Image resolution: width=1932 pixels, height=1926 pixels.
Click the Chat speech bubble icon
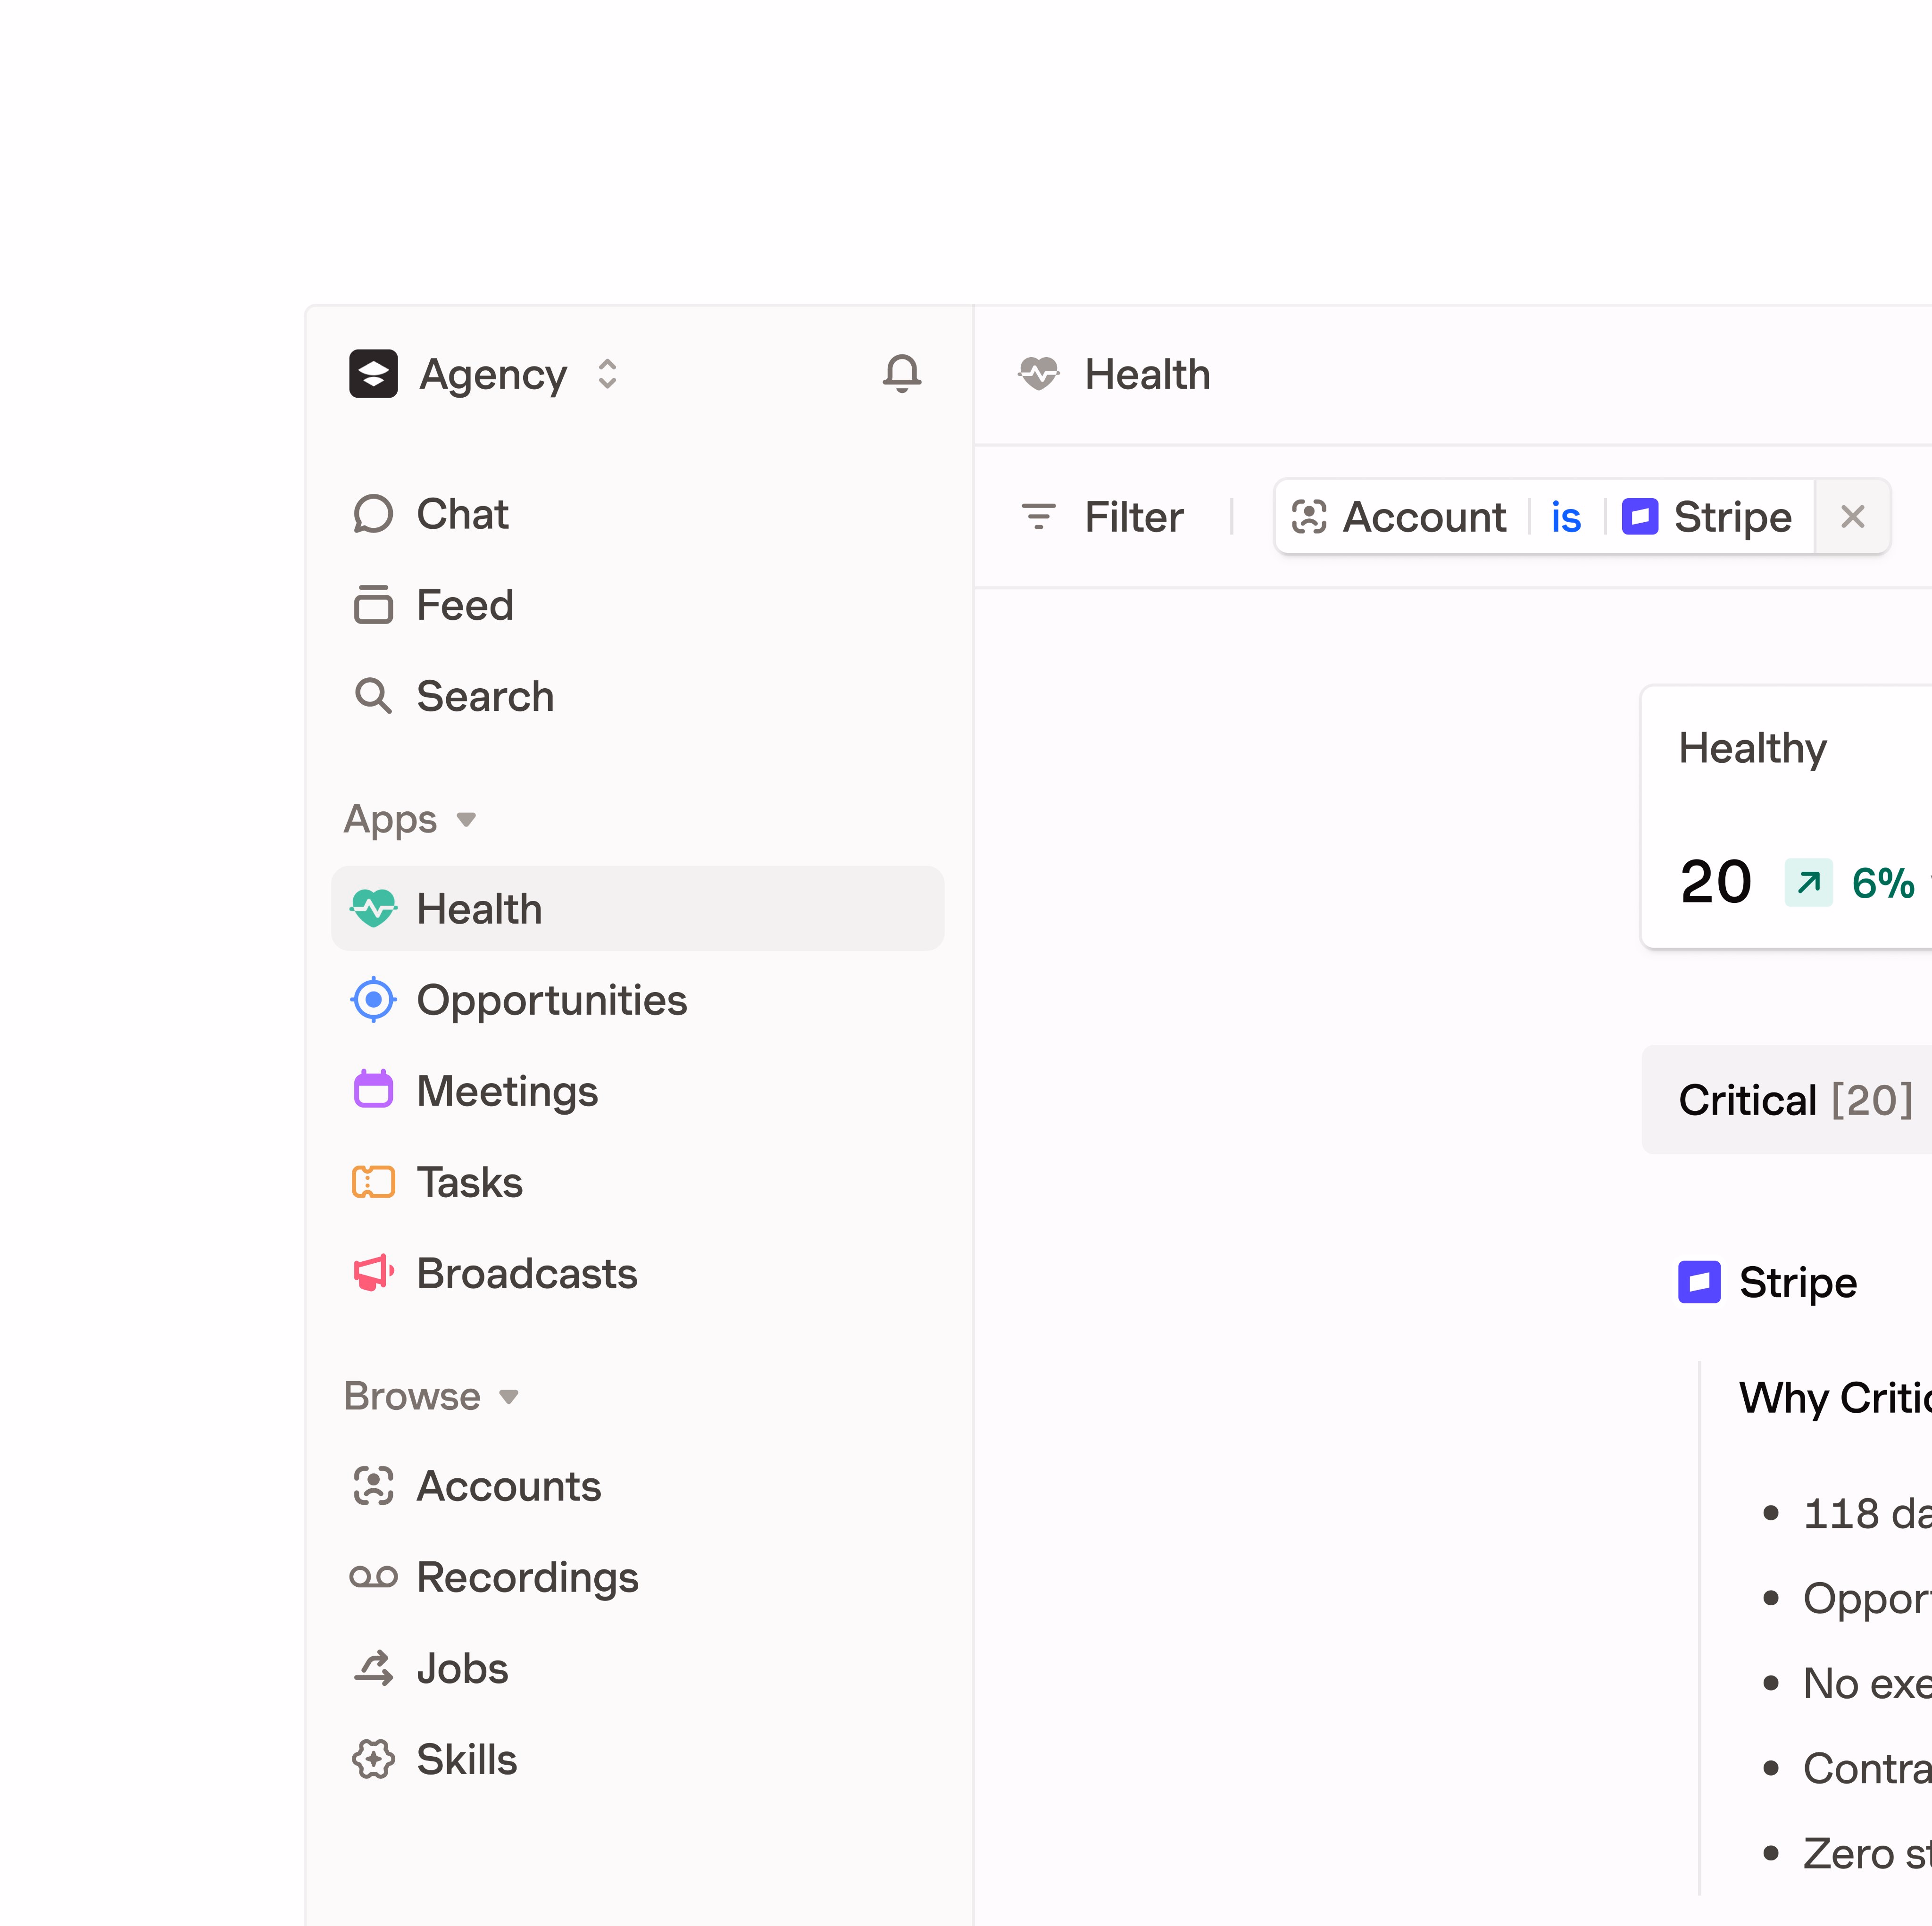tap(373, 514)
